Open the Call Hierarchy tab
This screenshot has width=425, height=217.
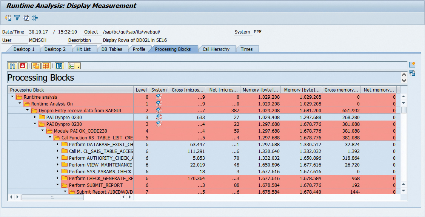click(x=216, y=49)
